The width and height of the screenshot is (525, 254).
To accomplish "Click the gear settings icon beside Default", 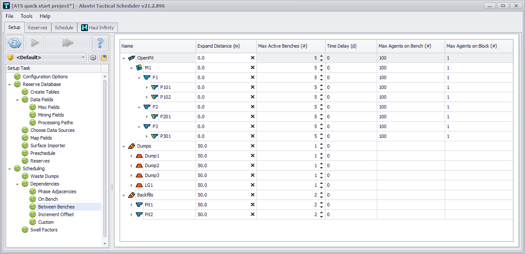I will tap(93, 57).
